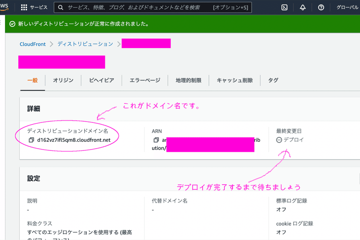
Task: Click the 設定 section heading
Action: click(33, 178)
